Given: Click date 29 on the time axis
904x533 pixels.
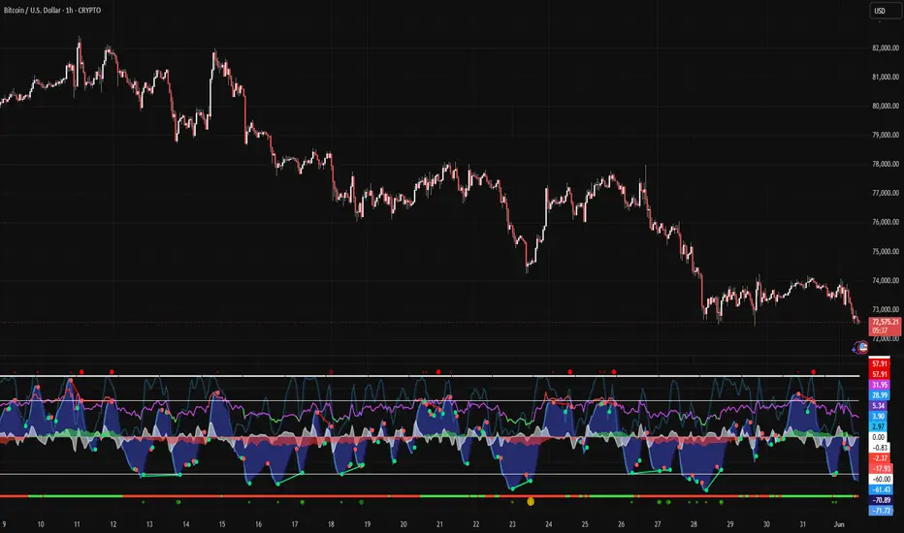Looking at the screenshot, I should click(x=730, y=524).
